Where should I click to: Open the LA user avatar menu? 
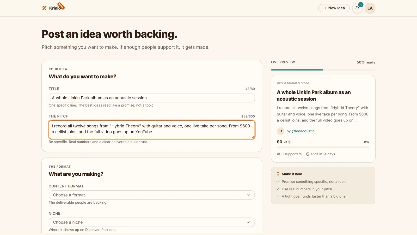coord(370,8)
